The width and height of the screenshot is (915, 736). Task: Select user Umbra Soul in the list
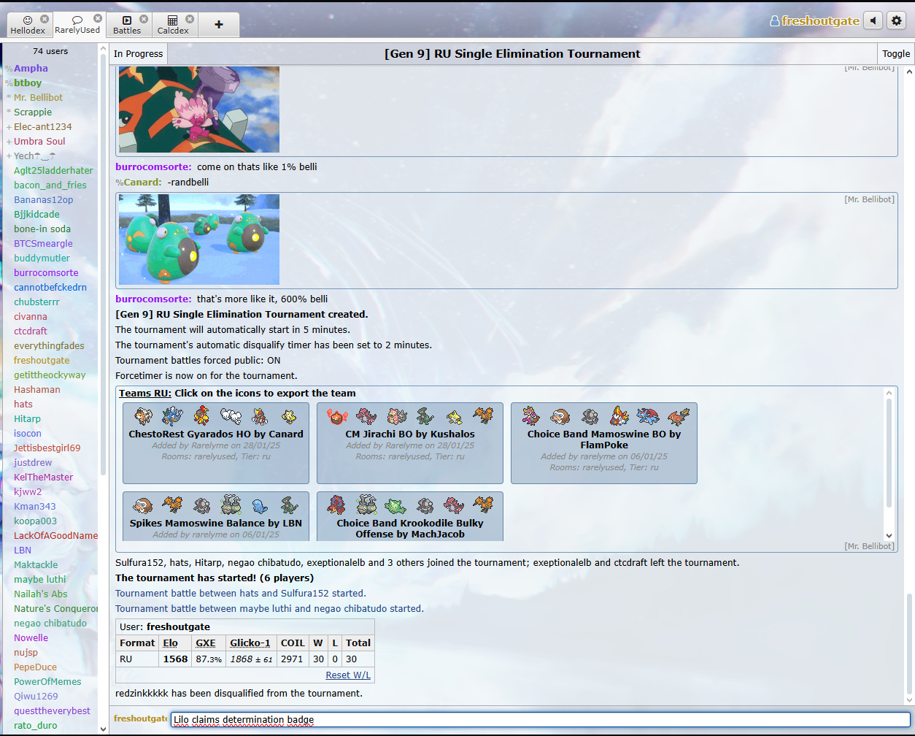click(x=39, y=141)
